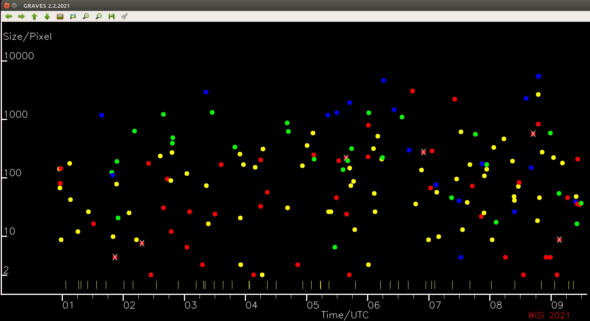Click the '01' hour label on the time axis
The width and height of the screenshot is (590, 321).
pos(68,305)
